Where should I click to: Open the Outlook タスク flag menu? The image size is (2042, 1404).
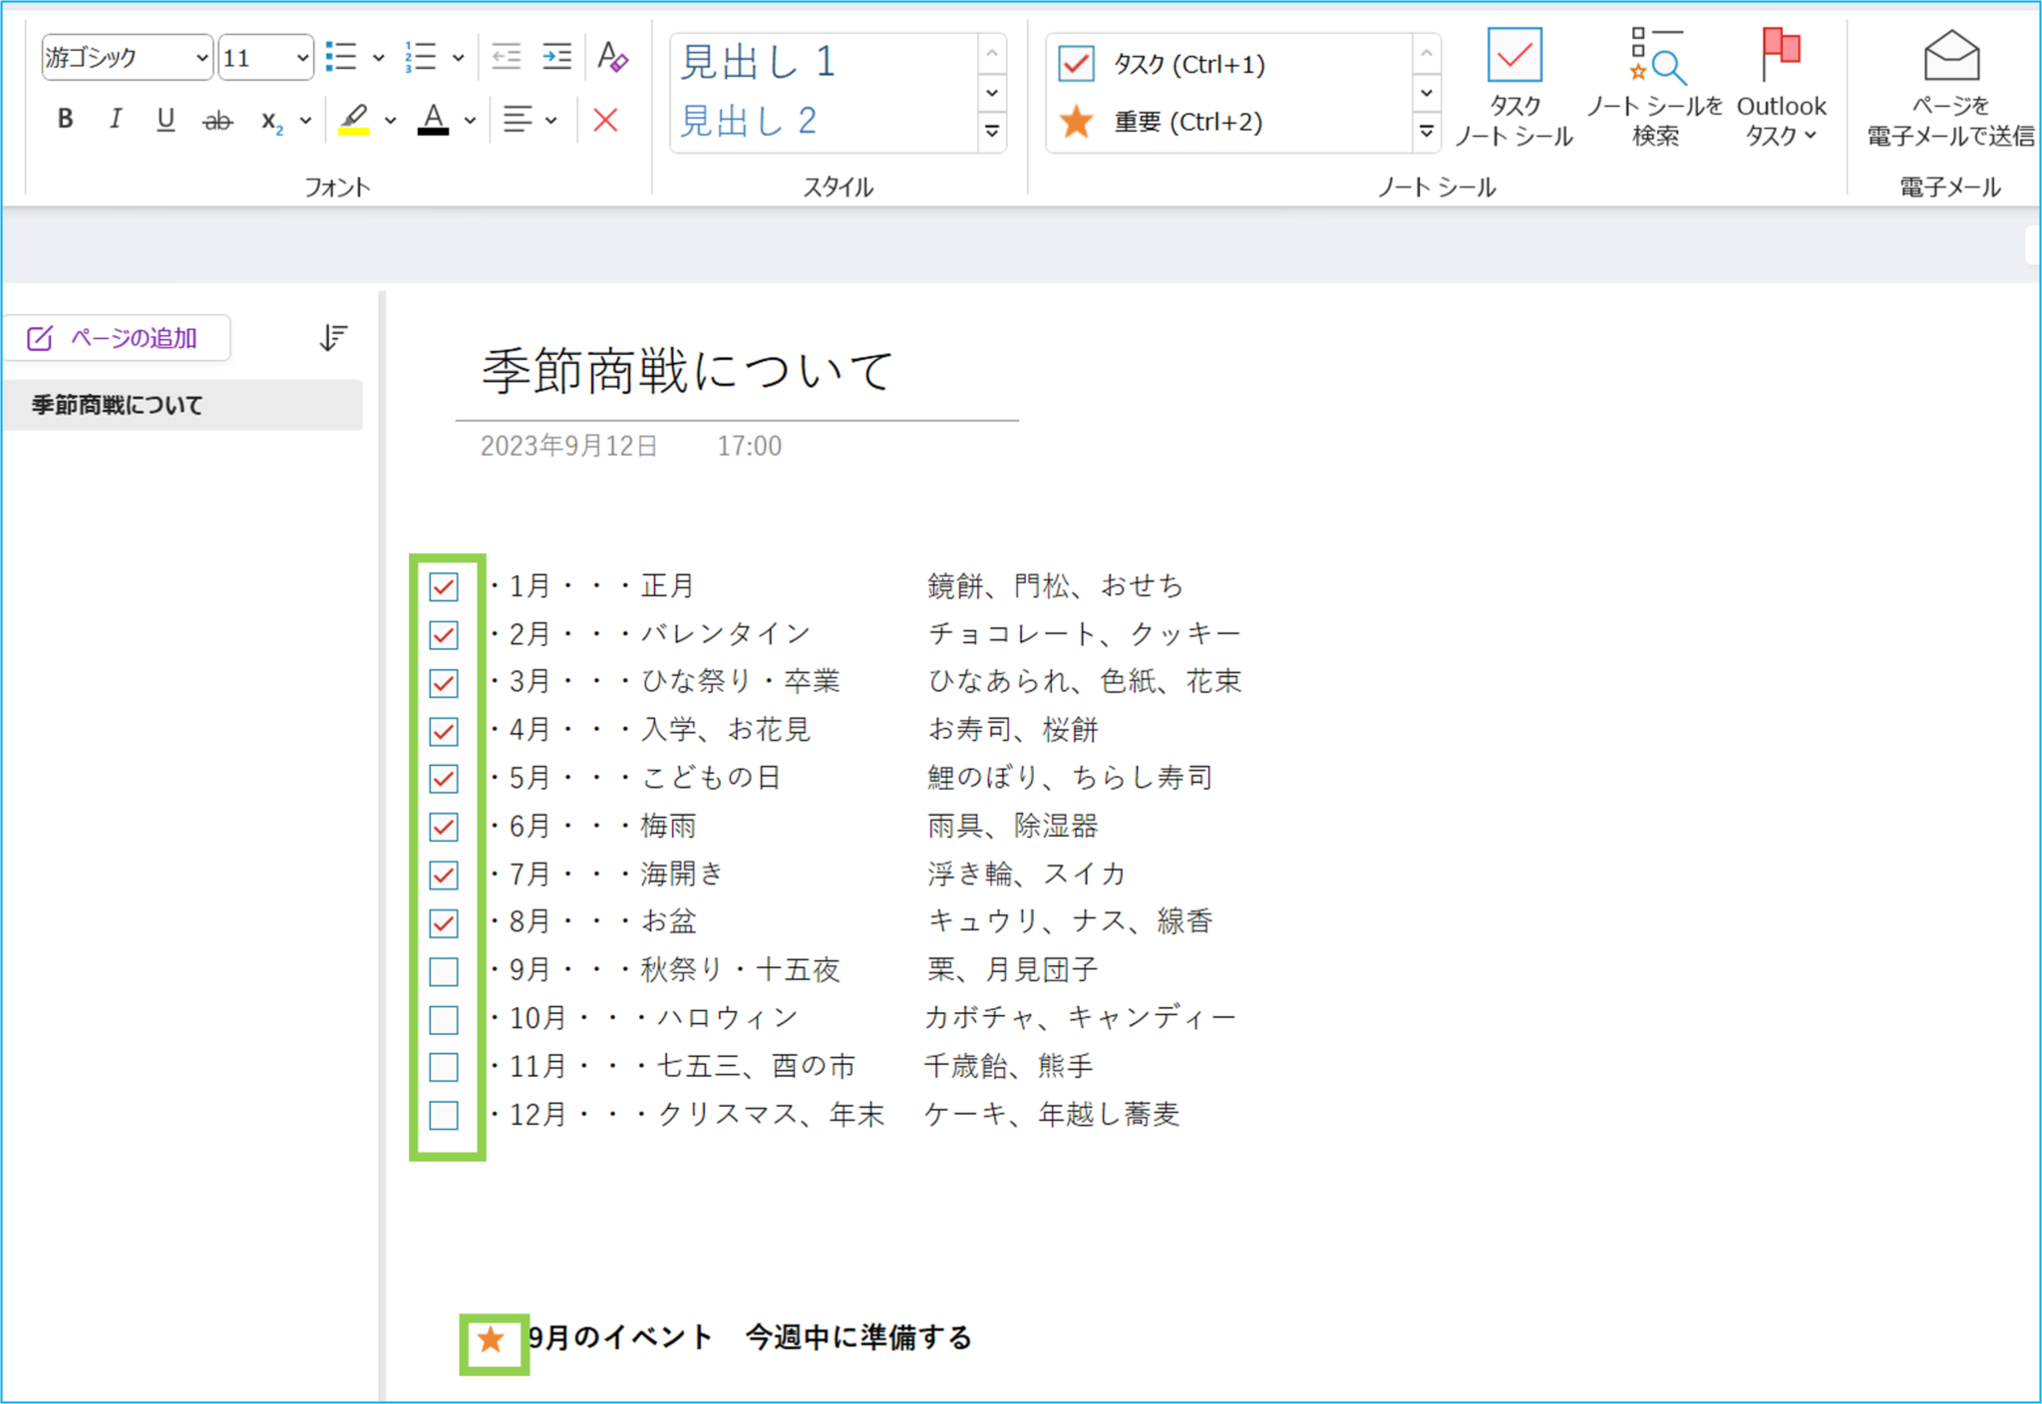coord(1781,89)
